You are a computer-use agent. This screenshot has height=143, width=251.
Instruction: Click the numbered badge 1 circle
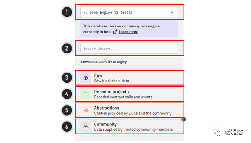tap(67, 12)
